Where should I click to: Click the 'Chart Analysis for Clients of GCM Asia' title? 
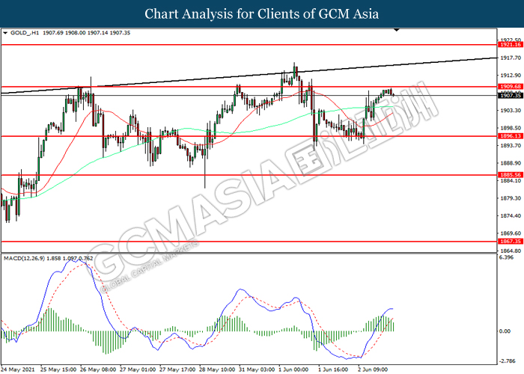tap(262, 14)
